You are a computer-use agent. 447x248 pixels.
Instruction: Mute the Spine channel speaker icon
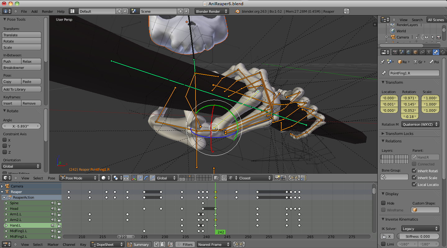53,203
